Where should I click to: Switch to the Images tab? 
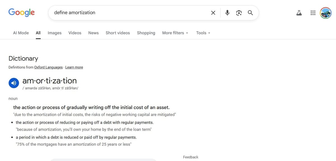(x=54, y=33)
